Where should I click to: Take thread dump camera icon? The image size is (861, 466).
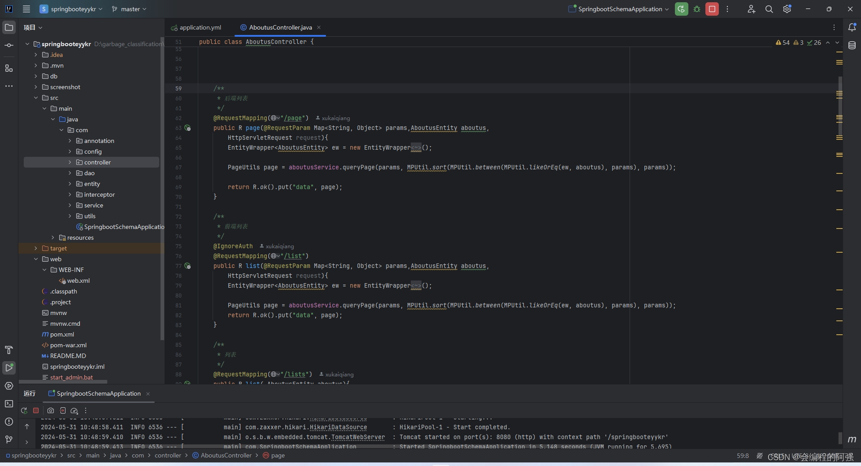(51, 410)
